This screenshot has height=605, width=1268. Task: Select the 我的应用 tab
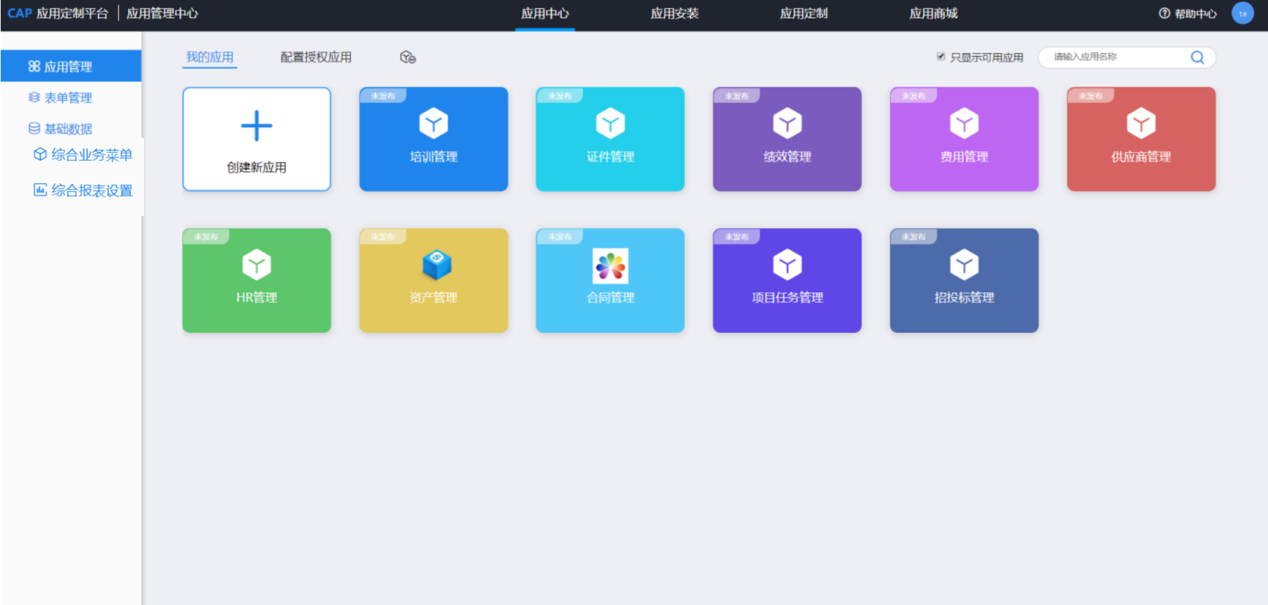pos(210,57)
